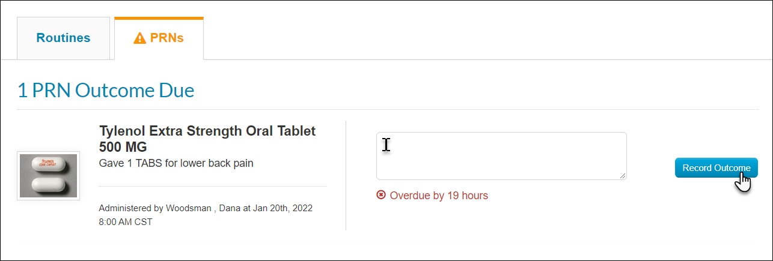This screenshot has height=261, width=773.
Task: Click the red overdue circle-x icon
Action: (380, 195)
